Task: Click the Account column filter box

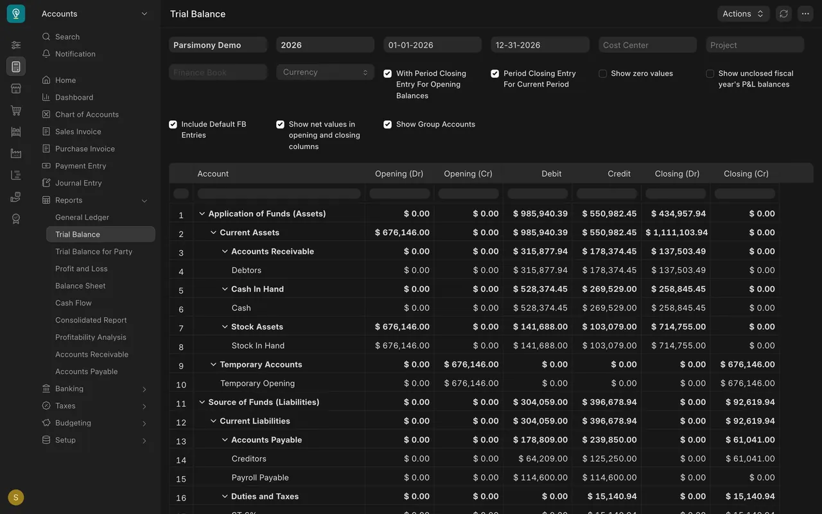Action: click(279, 193)
